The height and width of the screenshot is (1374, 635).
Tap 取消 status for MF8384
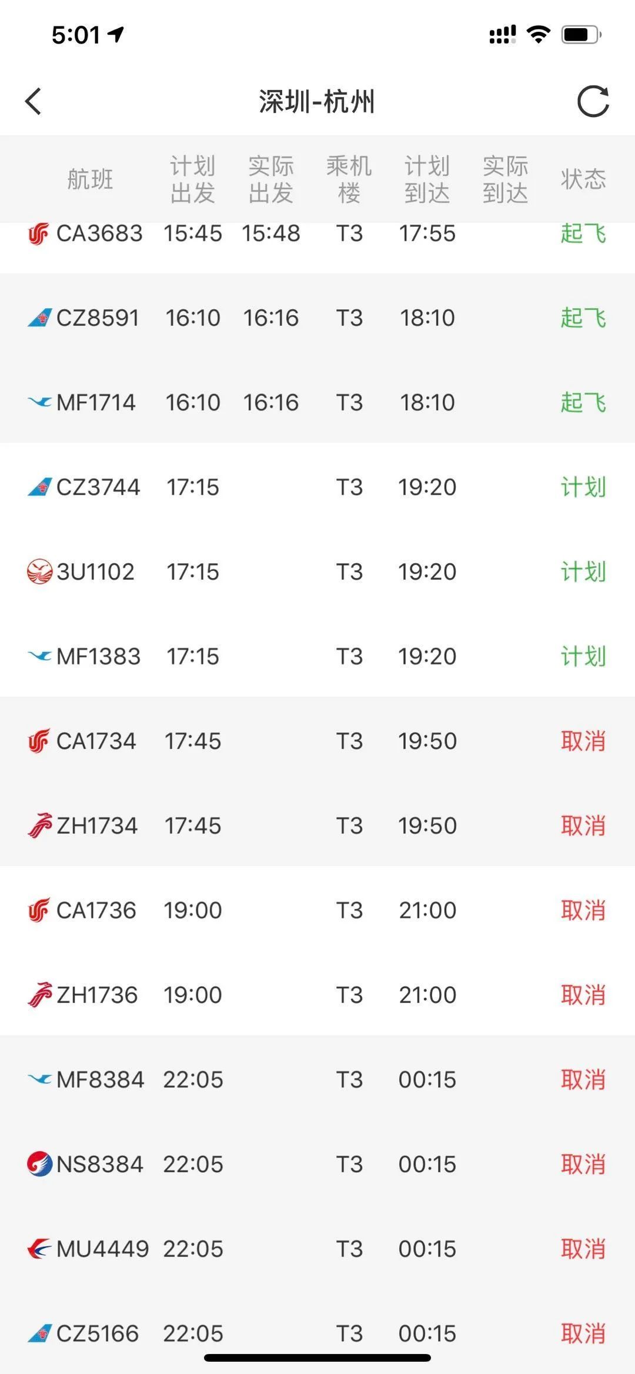point(583,1079)
